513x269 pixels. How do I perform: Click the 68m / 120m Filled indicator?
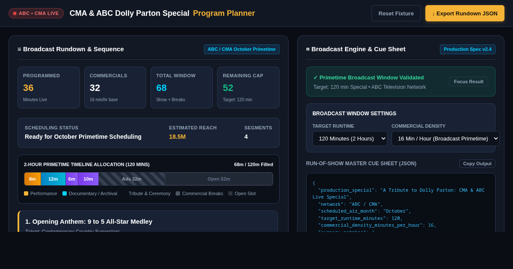pyautogui.click(x=254, y=164)
